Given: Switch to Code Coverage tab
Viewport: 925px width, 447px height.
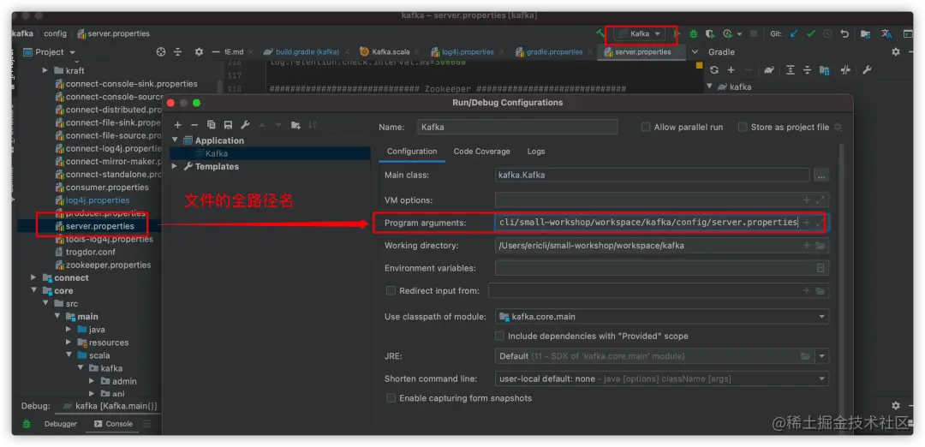Looking at the screenshot, I should coord(481,152).
